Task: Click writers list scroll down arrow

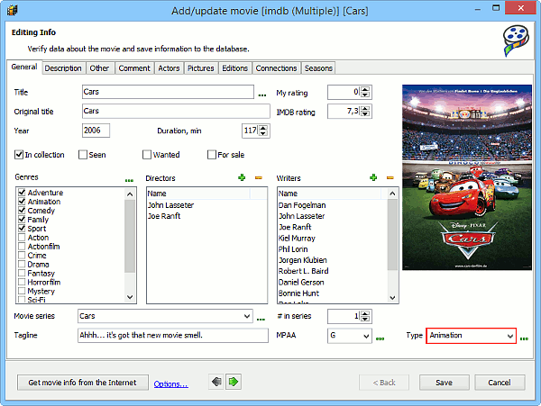Action: click(392, 297)
